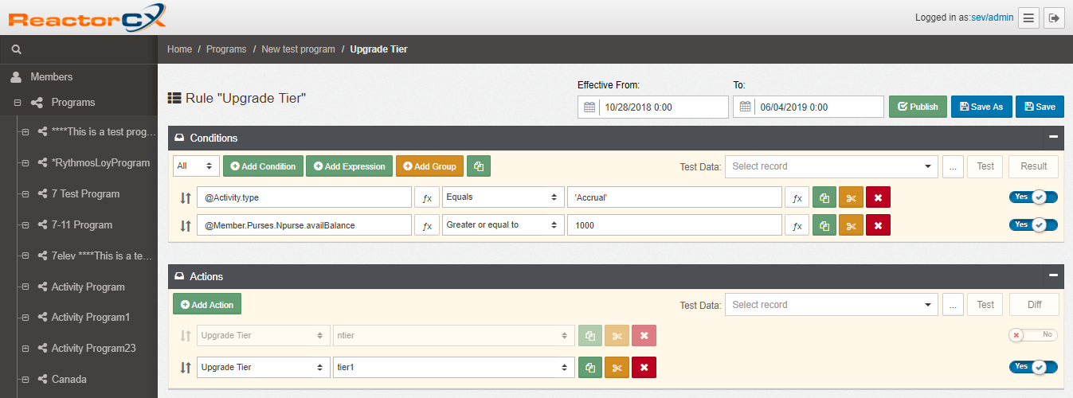The image size is (1073, 398).
Task: Open the fx editor next to @Activity.type
Action: [x=427, y=197]
